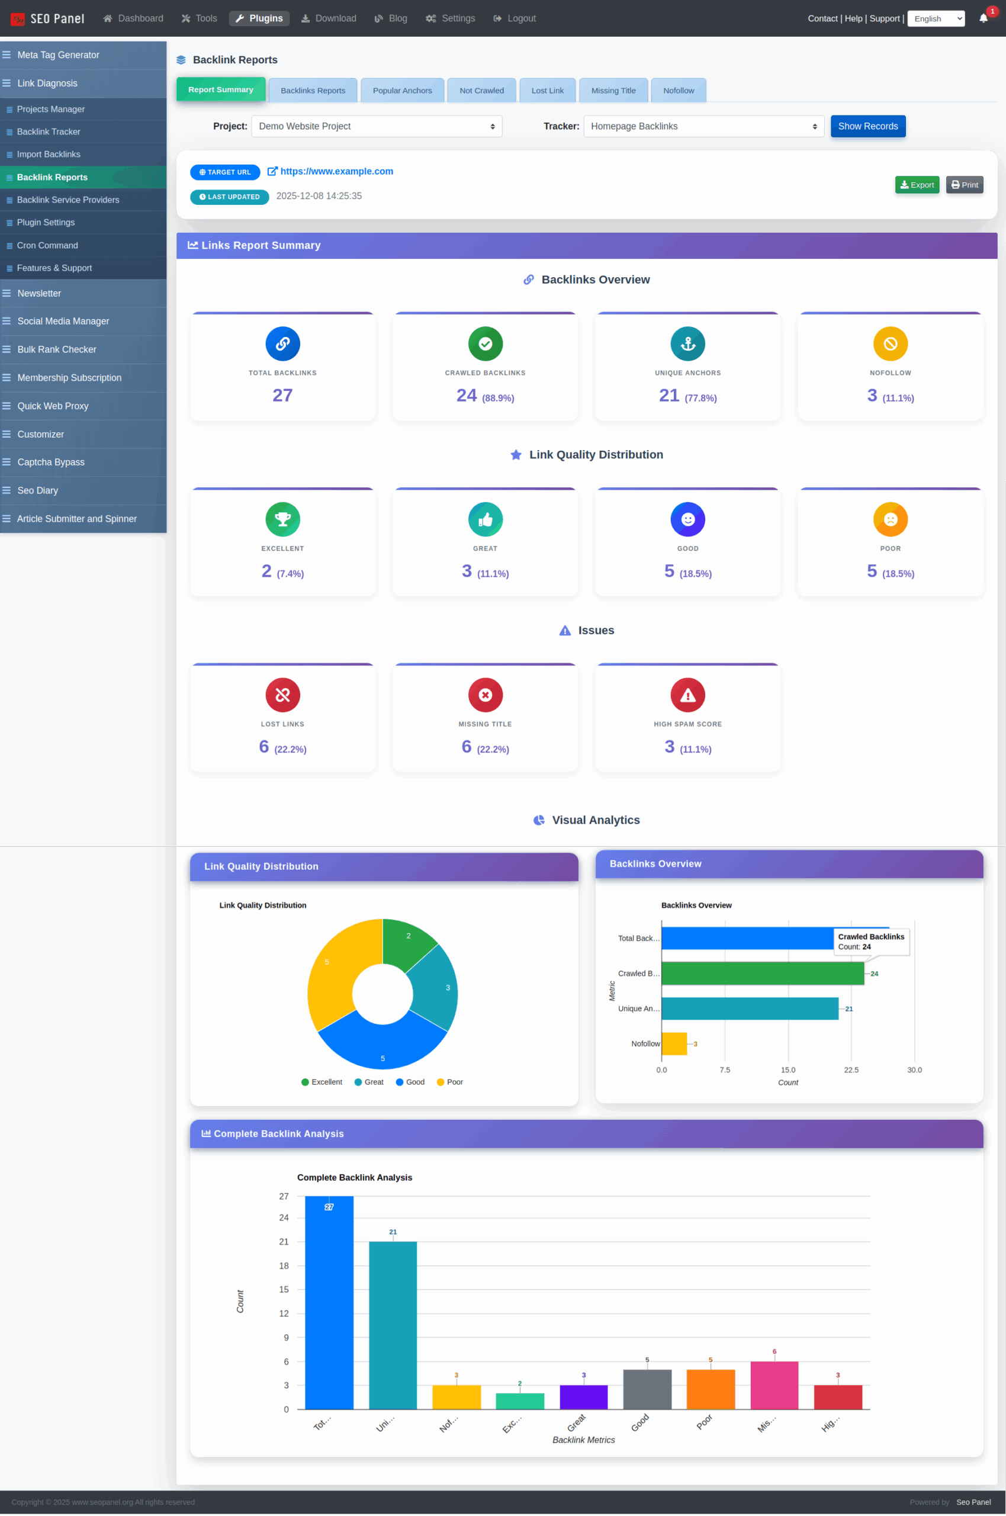
Task: Click the Meta Tag Generator hamburger icon
Action: pos(7,55)
